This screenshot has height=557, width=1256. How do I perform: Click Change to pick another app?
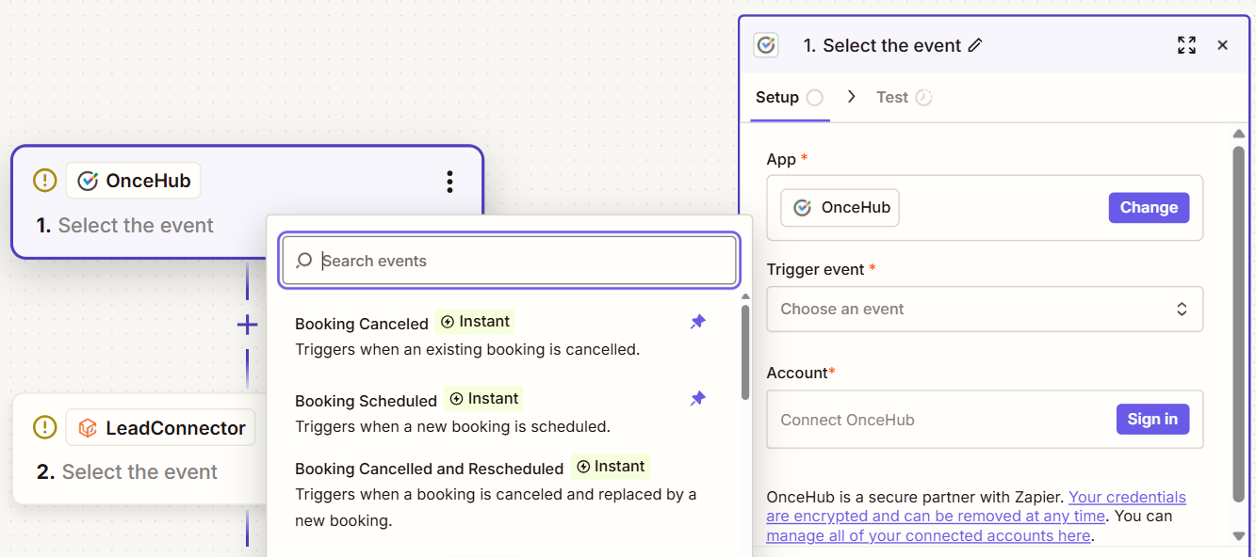(x=1149, y=208)
